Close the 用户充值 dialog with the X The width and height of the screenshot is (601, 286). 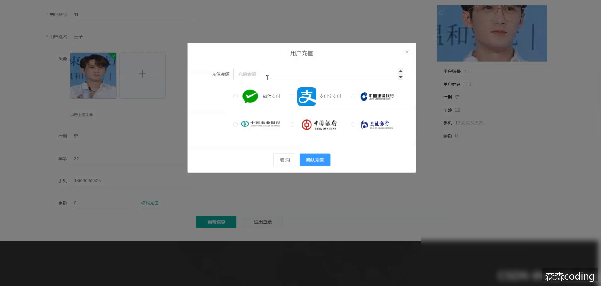(407, 52)
